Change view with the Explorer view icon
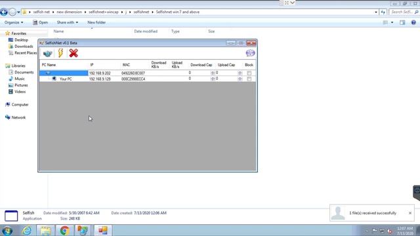The width and height of the screenshot is (420, 236). 385,22
